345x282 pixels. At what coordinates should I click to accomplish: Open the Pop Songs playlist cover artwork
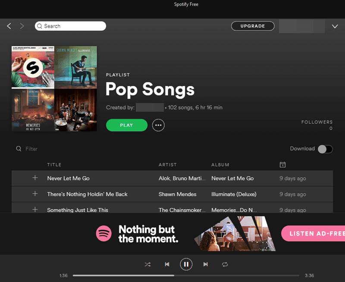[x=54, y=88]
